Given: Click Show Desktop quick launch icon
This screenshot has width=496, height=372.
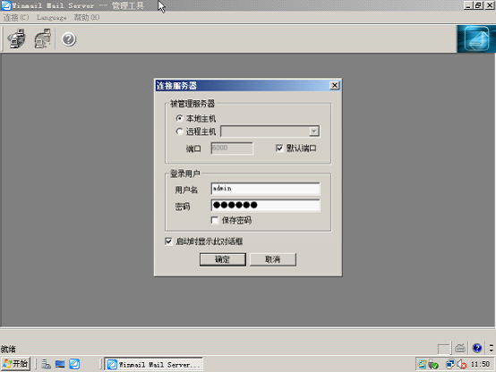Looking at the screenshot, I should coord(60,364).
